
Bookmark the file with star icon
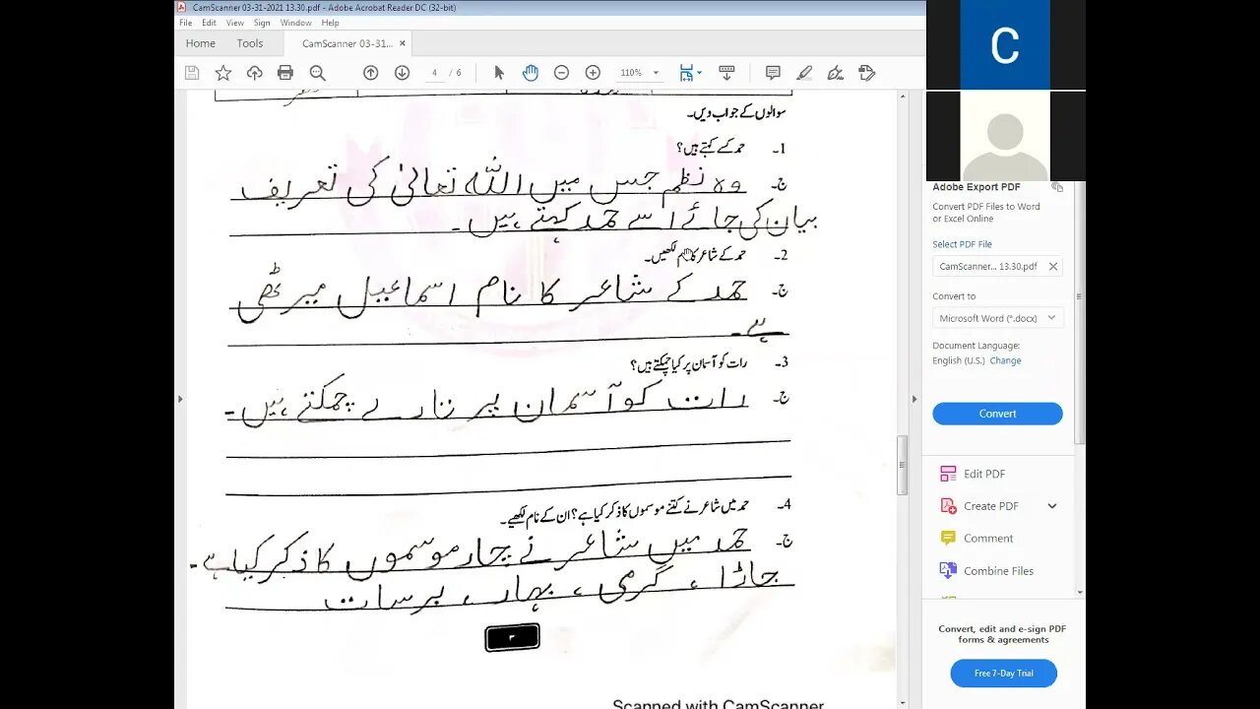(x=223, y=73)
